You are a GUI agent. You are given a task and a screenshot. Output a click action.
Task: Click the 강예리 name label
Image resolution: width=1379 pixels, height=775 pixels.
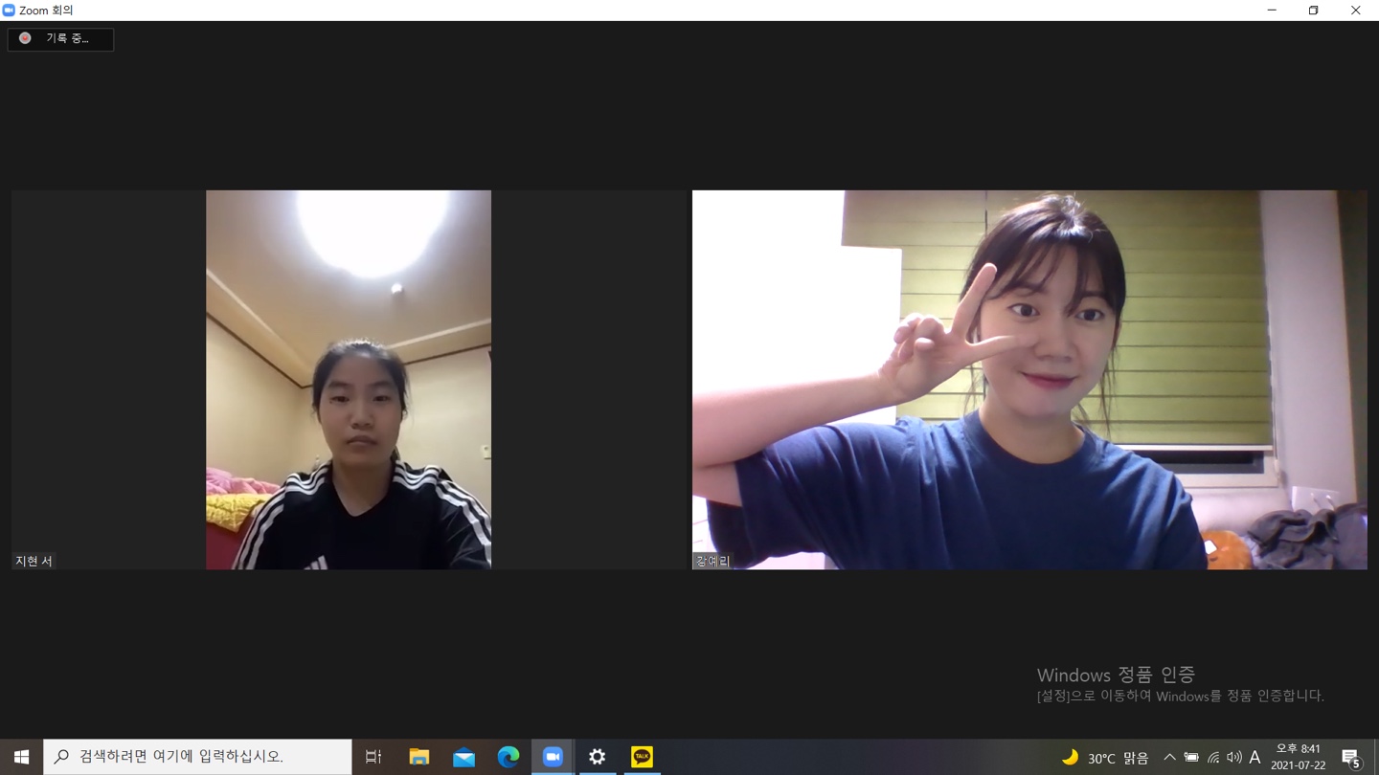tap(712, 562)
